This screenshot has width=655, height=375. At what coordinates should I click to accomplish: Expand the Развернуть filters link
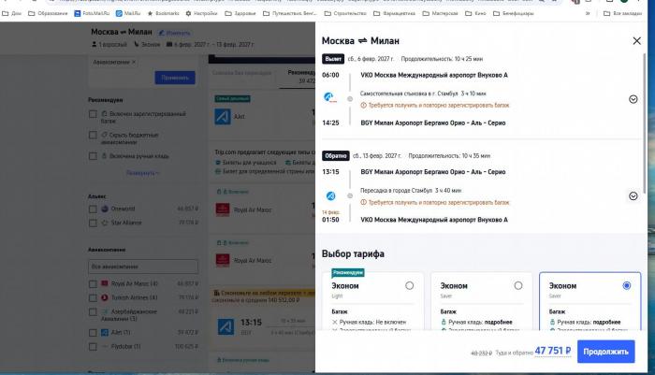pos(142,173)
